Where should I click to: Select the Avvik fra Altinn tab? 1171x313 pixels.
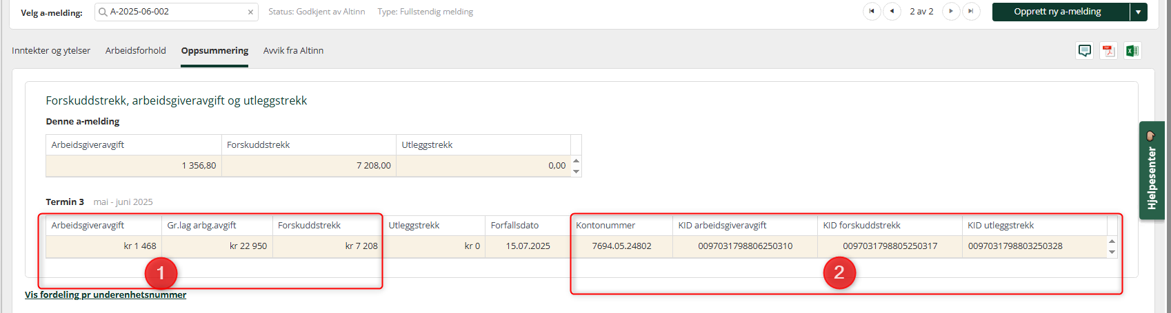293,51
